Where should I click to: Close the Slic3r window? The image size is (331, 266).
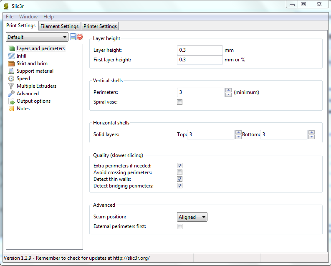(319, 5)
